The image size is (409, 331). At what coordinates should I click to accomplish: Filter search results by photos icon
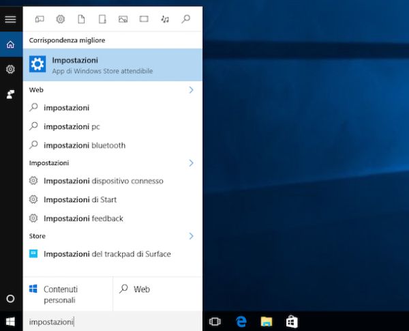point(123,19)
